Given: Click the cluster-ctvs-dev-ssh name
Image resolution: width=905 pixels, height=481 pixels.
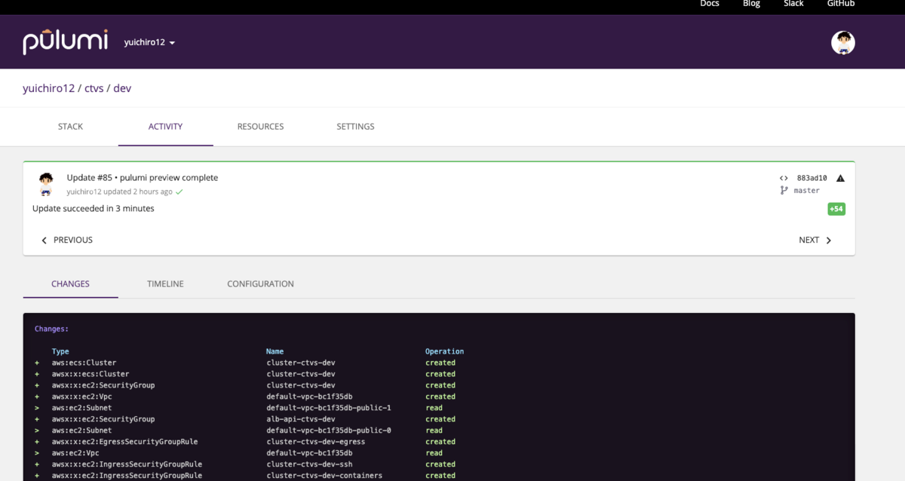Looking at the screenshot, I should 309,464.
